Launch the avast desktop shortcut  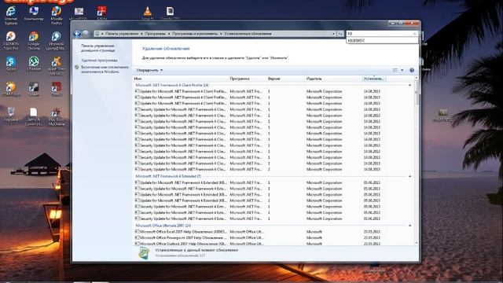click(x=57, y=66)
